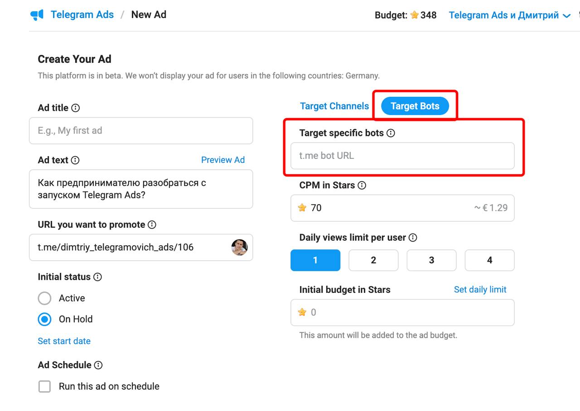The width and height of the screenshot is (580, 411).
Task: Click the Telegram Ads megaphone logo icon
Action: tap(37, 15)
